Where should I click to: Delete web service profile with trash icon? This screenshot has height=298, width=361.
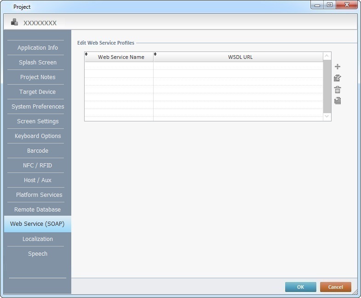coord(337,90)
